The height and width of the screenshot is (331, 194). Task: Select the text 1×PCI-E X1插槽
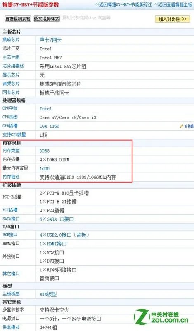58,201
